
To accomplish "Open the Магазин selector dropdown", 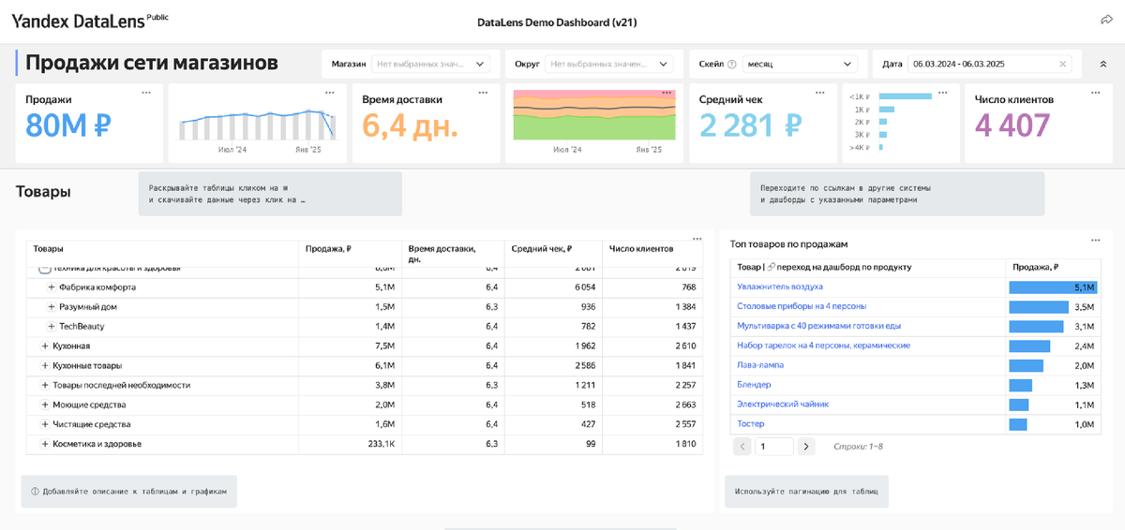I will tap(431, 64).
